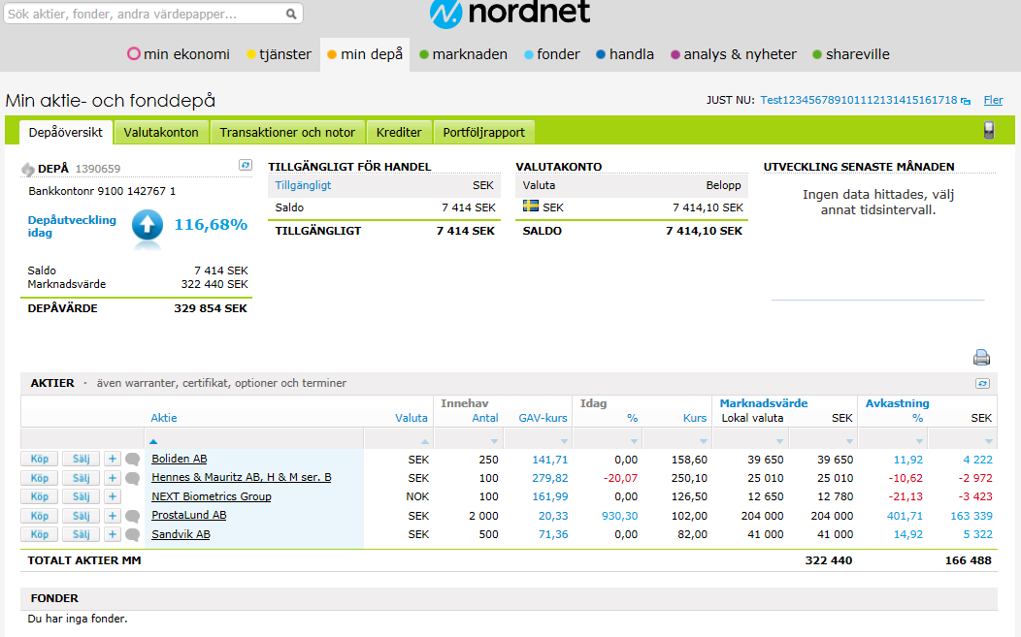Sort by Antal column arrow

coord(494,441)
